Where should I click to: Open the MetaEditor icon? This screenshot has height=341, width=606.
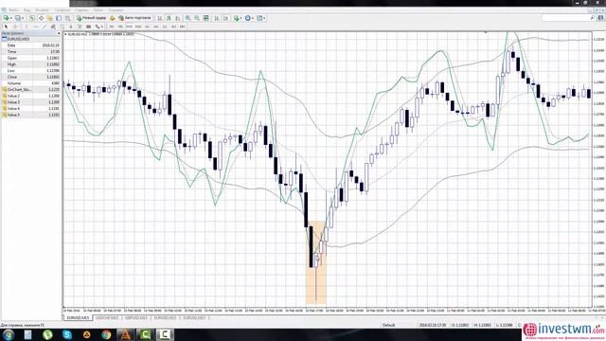[x=112, y=18]
